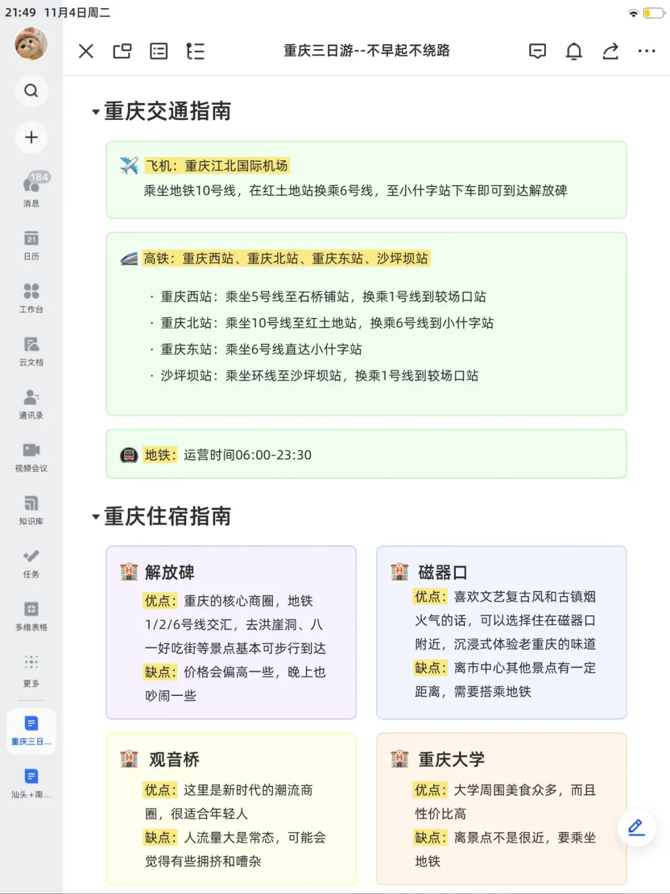Open the comments panel icon

coord(537,51)
